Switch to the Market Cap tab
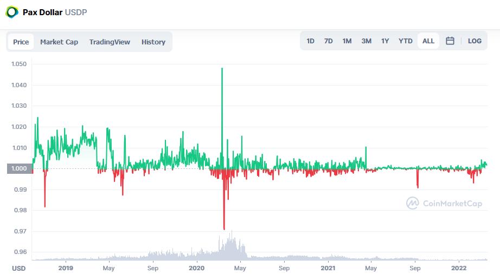Viewport: 500px width, 274px height. (59, 42)
